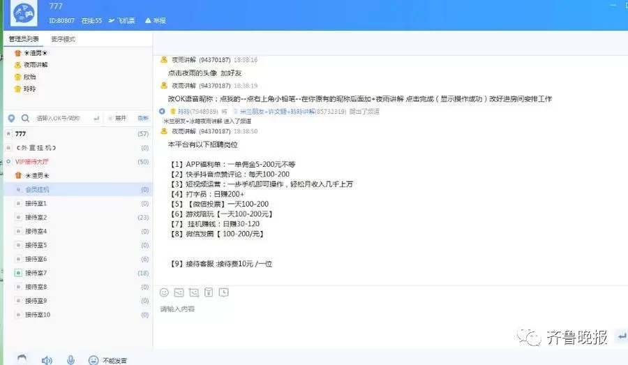
Task: Mute the speaker at bottom bar
Action: [47, 360]
